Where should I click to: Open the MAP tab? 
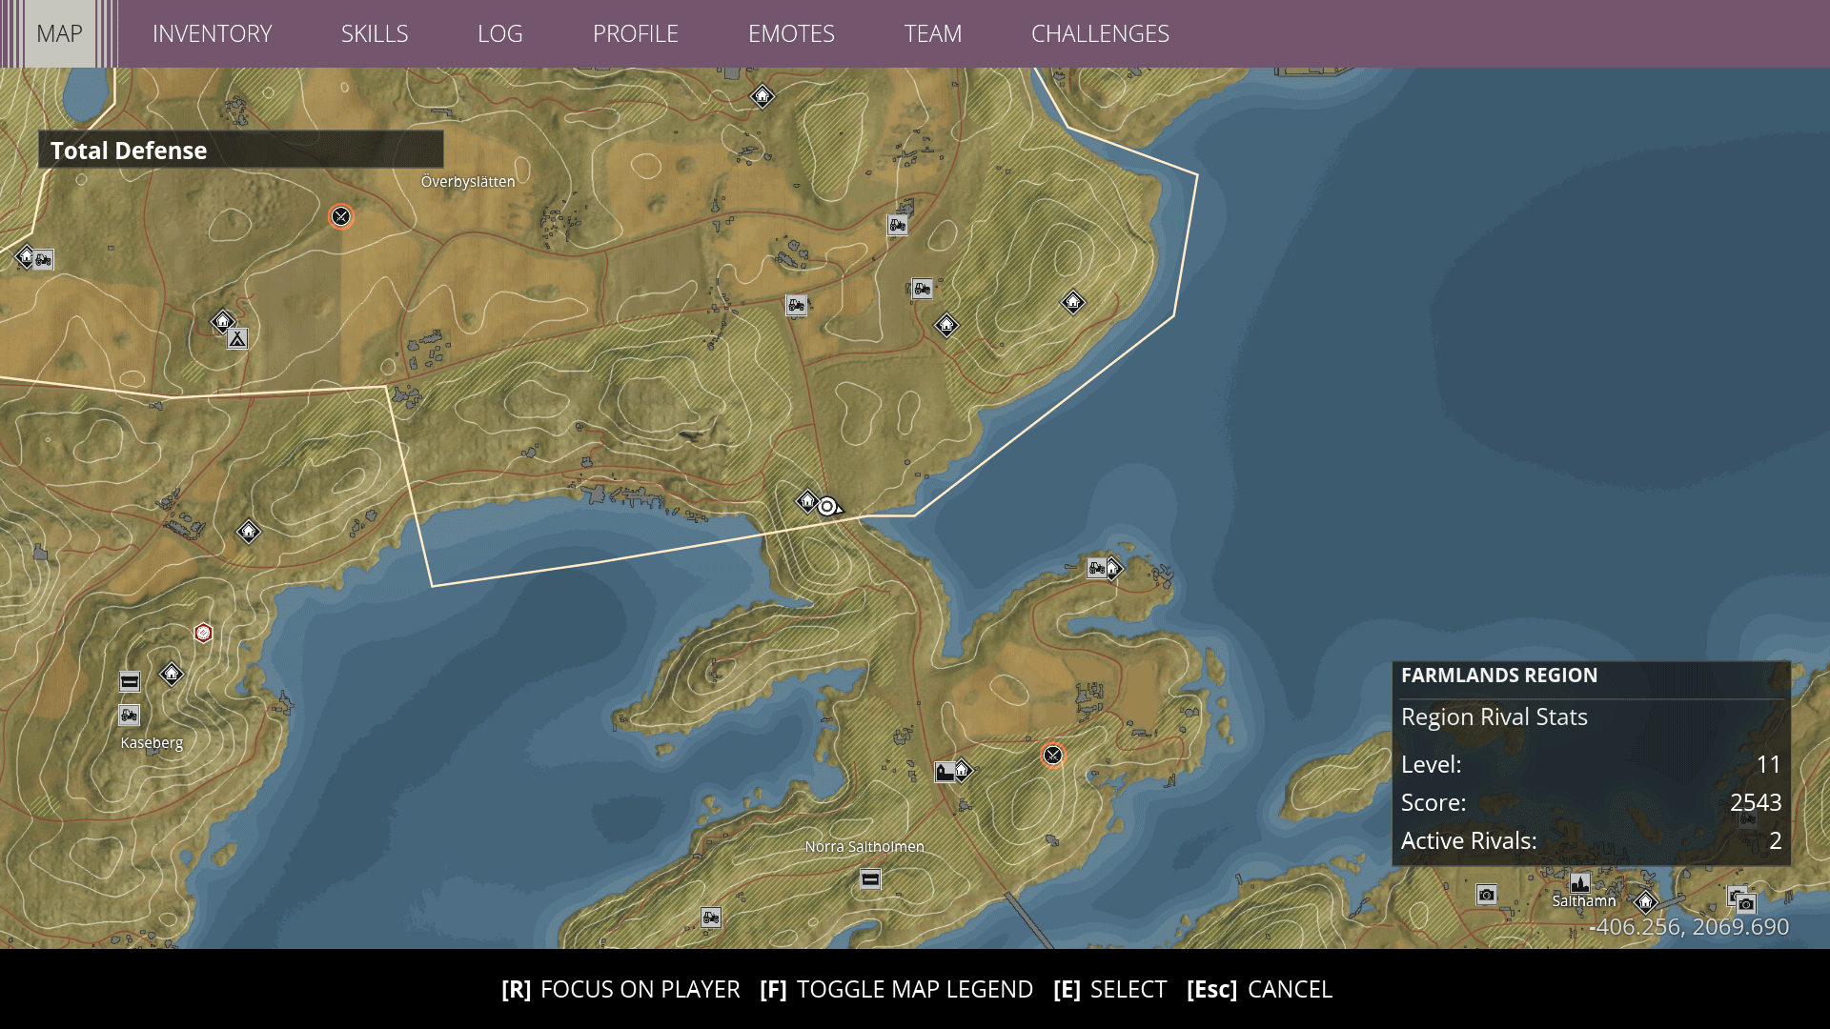(x=59, y=33)
